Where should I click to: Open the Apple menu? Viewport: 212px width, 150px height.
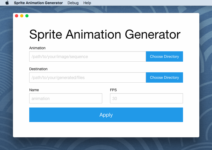click(7, 3)
